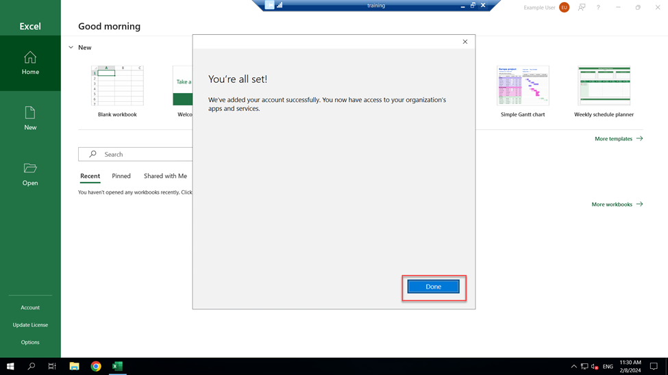The image size is (668, 375).
Task: Select the Blank workbook template
Action: pos(117,86)
